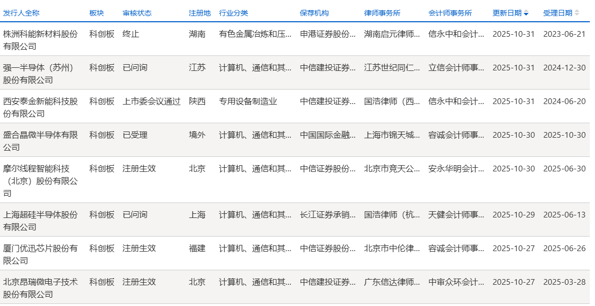Click the 会计师事务所 column header

point(450,13)
